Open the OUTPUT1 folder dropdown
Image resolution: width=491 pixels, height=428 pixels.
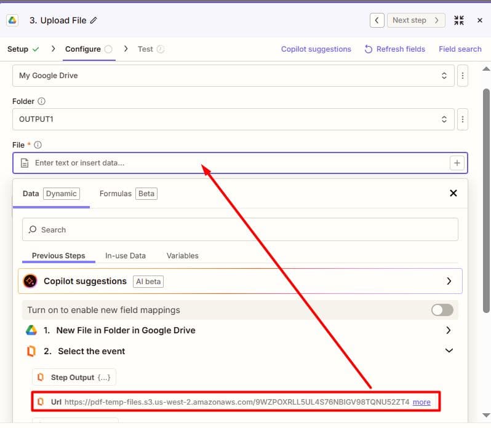pyautogui.click(x=233, y=119)
